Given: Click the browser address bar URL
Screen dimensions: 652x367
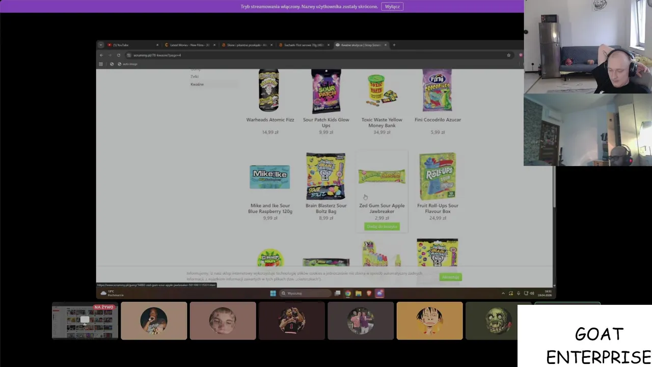Looking at the screenshot, I should coord(157,55).
